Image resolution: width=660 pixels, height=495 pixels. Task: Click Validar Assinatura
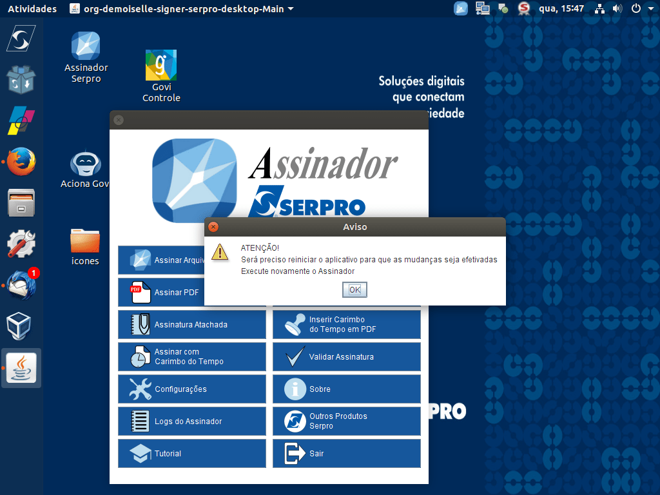pyautogui.click(x=346, y=356)
